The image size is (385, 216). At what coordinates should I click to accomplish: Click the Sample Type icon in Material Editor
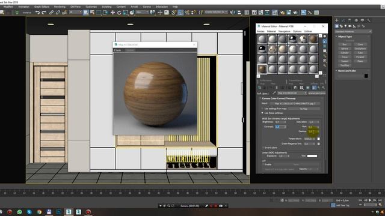tap(325, 37)
